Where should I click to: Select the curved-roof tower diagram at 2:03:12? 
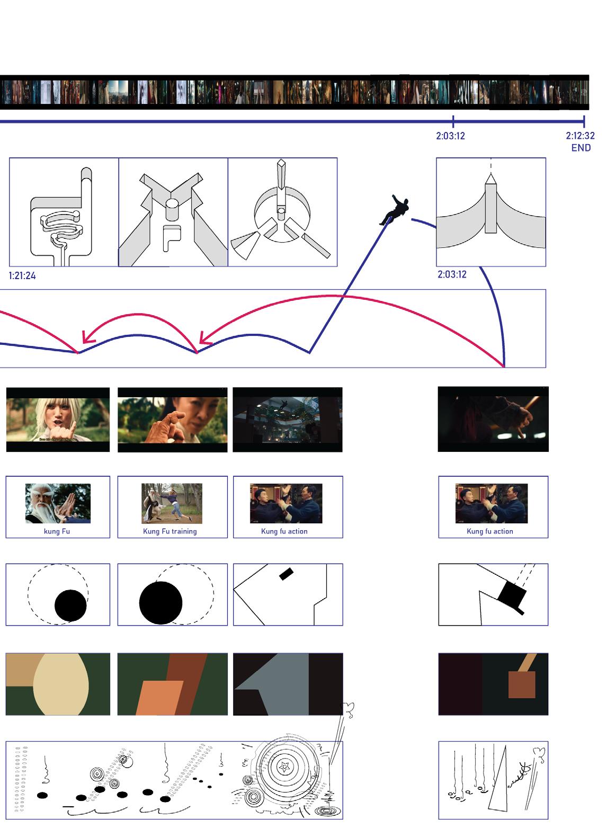(x=491, y=212)
